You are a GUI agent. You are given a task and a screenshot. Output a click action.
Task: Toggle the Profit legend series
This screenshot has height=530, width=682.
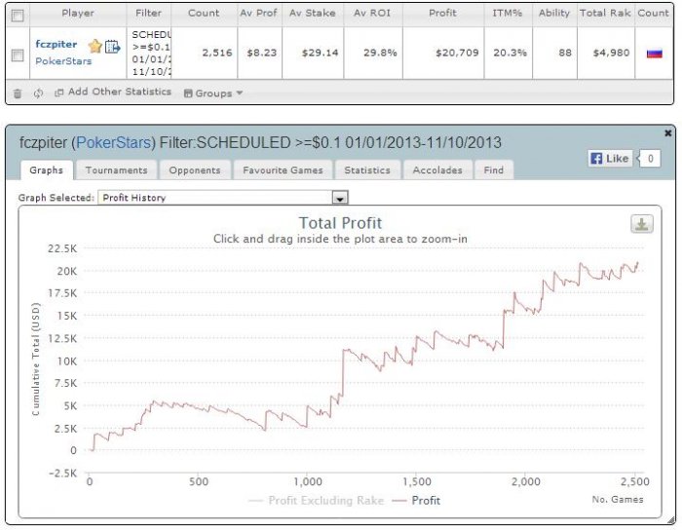(416, 501)
